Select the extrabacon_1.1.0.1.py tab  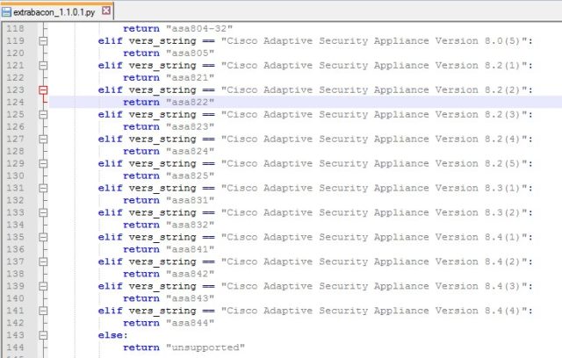(56, 11)
